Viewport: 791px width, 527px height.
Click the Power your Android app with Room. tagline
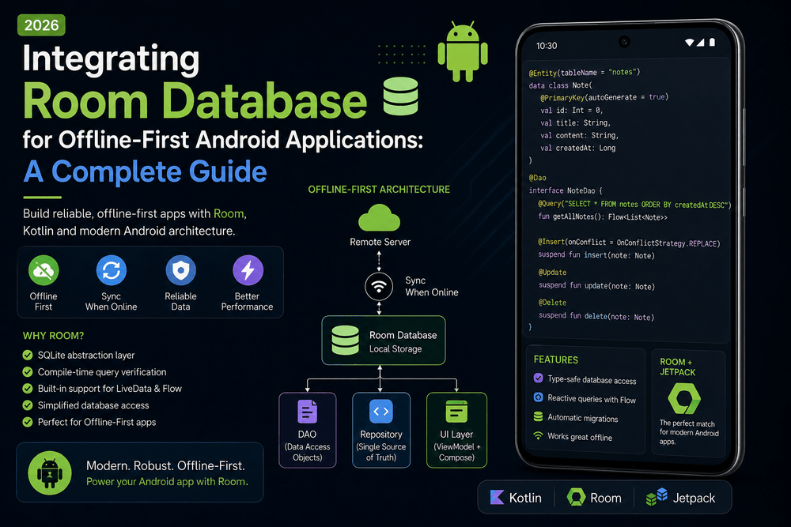point(167,482)
